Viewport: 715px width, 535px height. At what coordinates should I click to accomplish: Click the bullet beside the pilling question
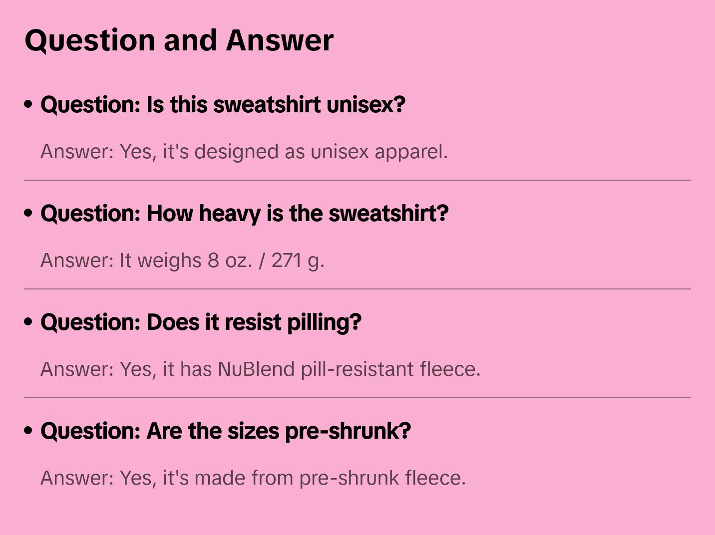28,322
